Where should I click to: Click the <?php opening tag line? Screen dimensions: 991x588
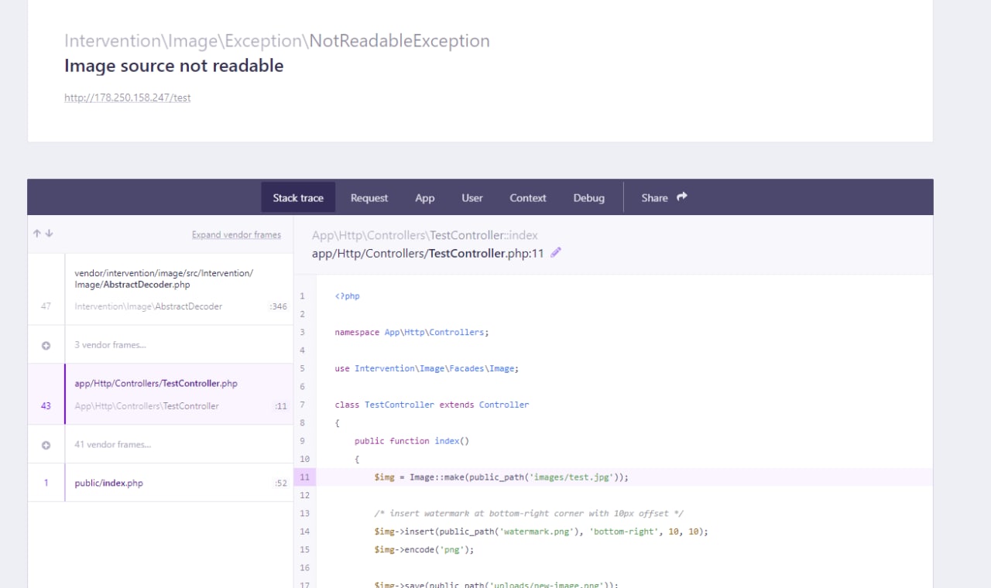[x=347, y=296]
